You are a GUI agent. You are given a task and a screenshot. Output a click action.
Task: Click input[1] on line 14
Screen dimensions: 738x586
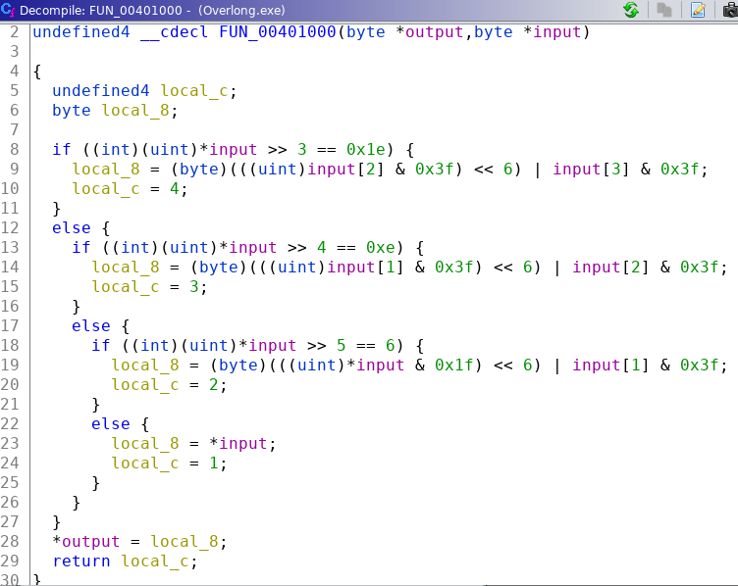[365, 268]
